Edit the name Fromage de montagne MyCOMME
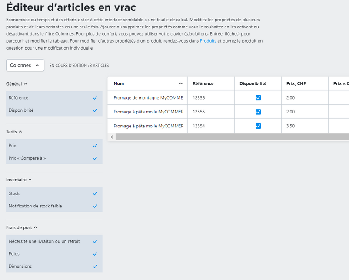The image size is (349, 280). [148, 98]
